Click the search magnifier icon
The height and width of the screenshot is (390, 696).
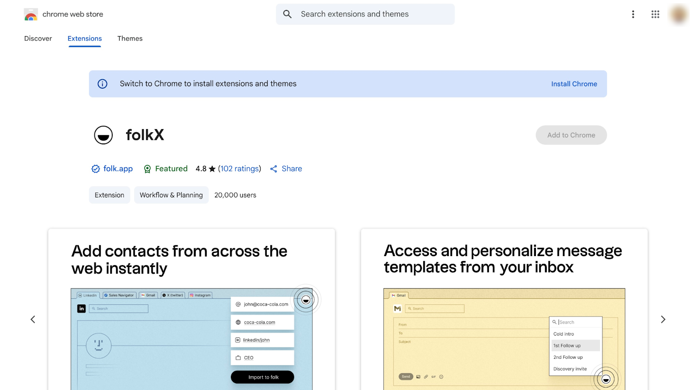point(288,14)
